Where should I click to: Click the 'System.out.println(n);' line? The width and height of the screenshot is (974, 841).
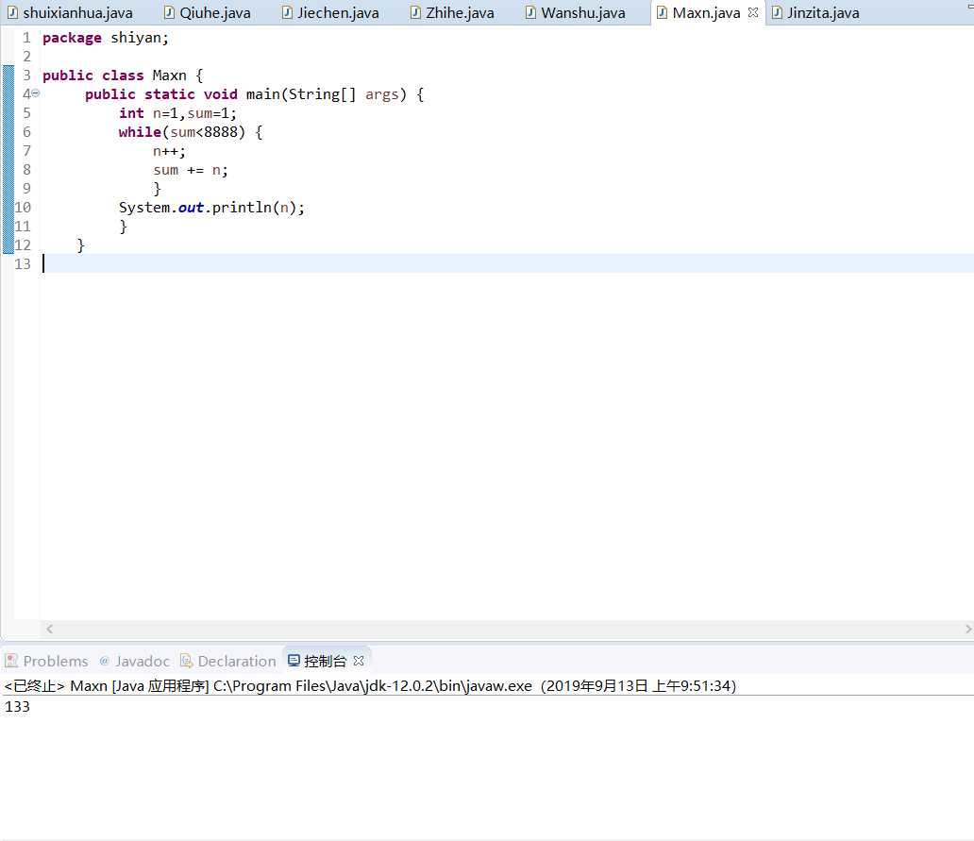pyautogui.click(x=211, y=208)
